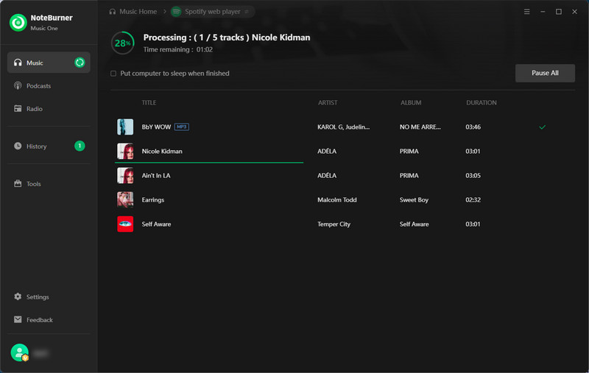
Task: Select the Earrings track title
Action: click(x=153, y=199)
